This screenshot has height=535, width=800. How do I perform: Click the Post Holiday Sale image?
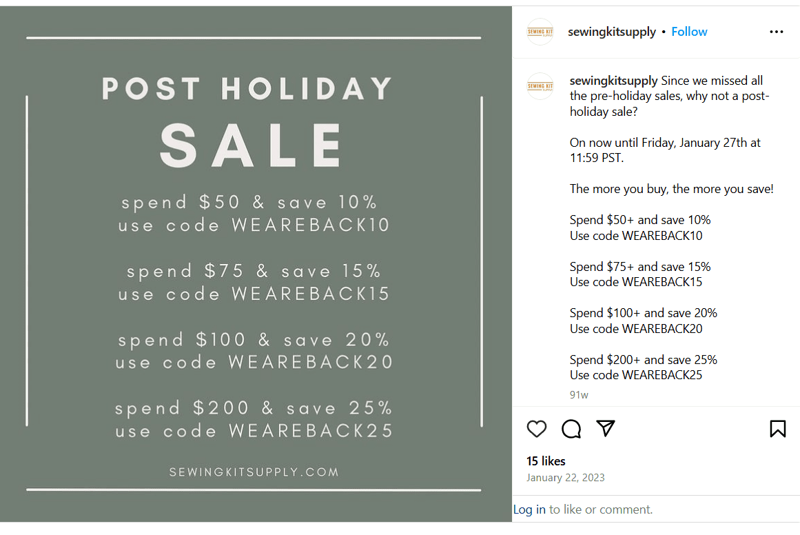(256, 267)
